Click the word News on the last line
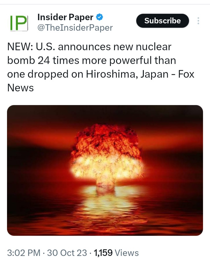This screenshot has width=210, height=262. click(20, 88)
